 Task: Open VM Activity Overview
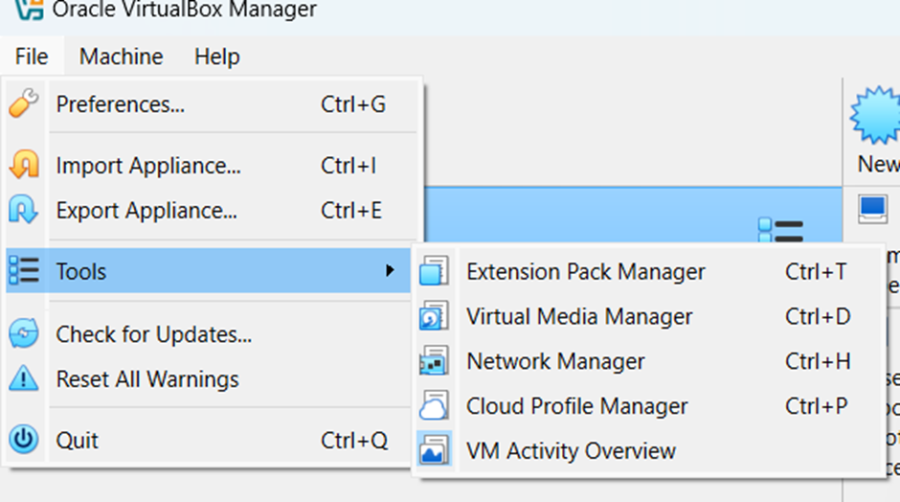(648, 451)
